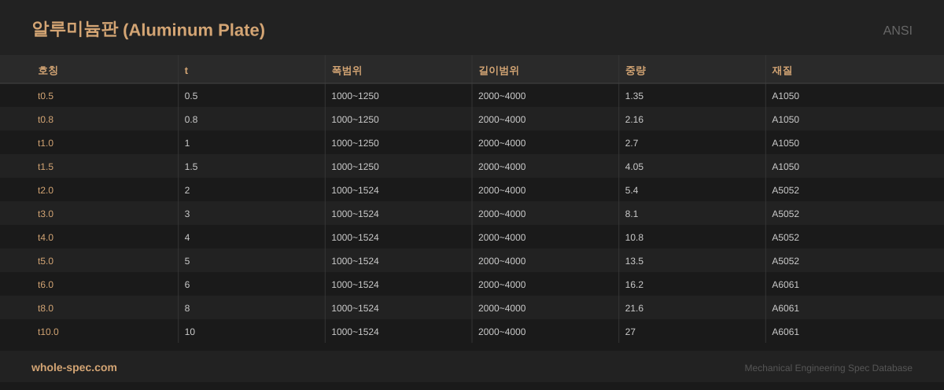Click thickness value 0.5 in t column
The width and height of the screenshot is (944, 390).
click(x=191, y=96)
